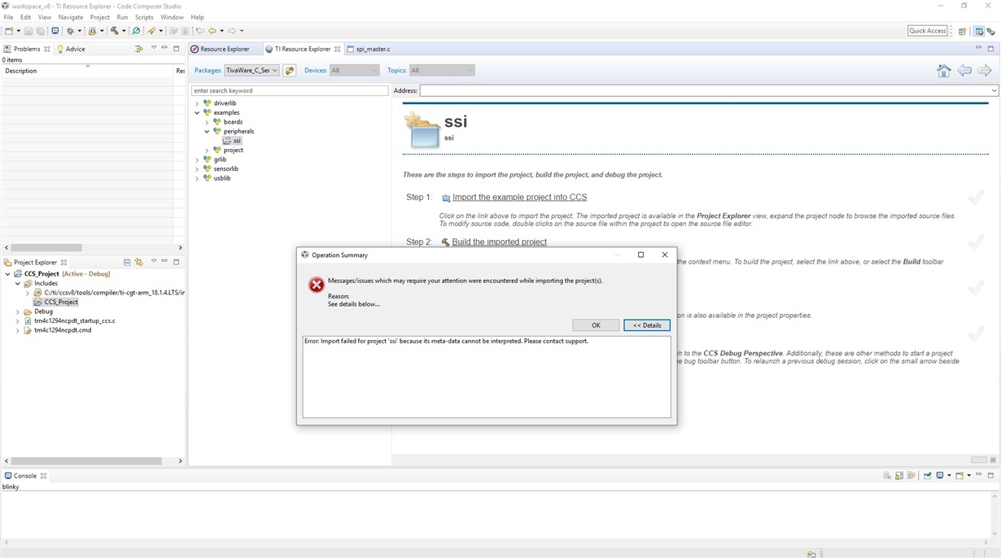Click the Build the imported project link

point(499,242)
